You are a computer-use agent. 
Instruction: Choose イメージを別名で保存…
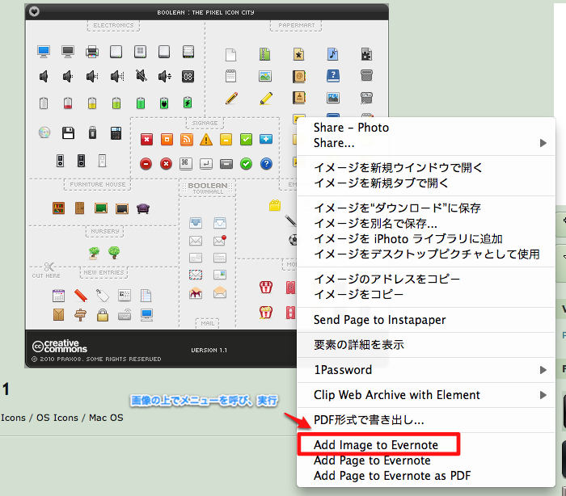tap(375, 223)
